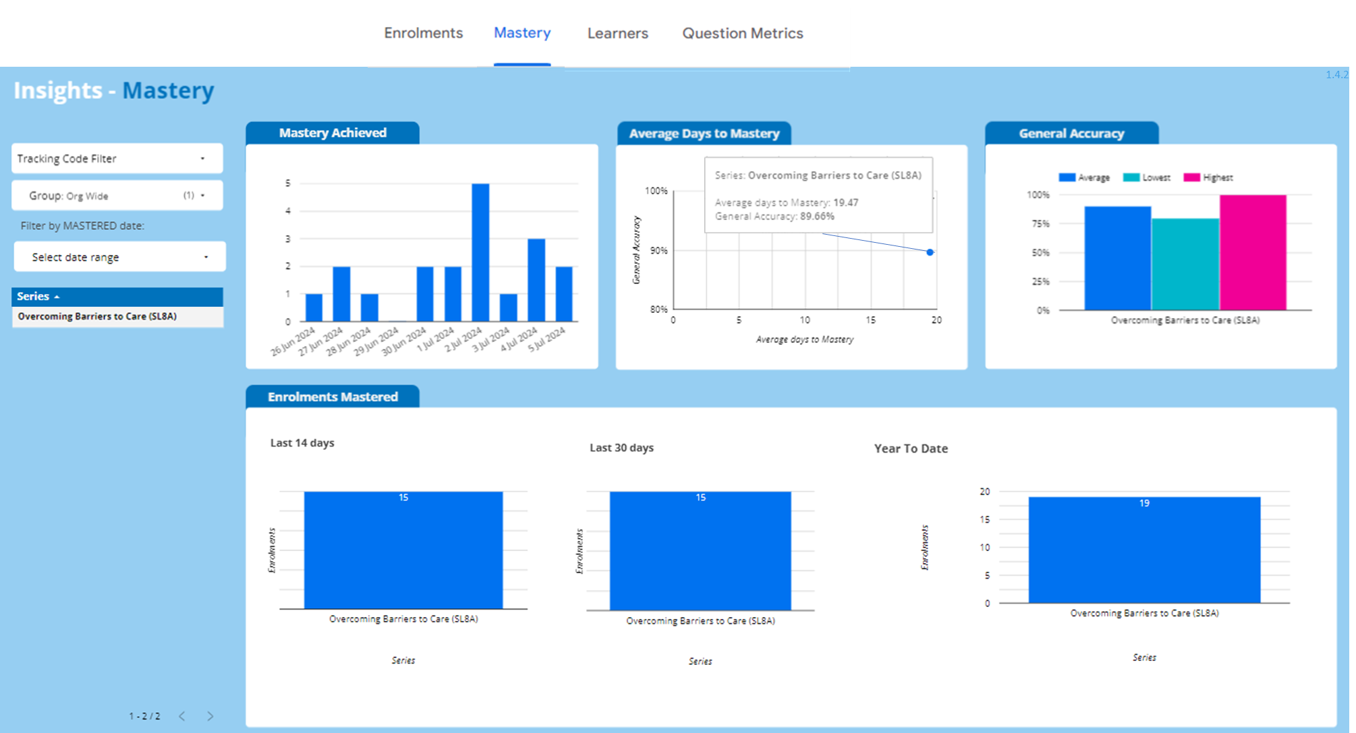Select Overcoming Barriers to Care (SL8A) row
Image resolution: width=1356 pixels, height=733 pixels.
point(97,316)
